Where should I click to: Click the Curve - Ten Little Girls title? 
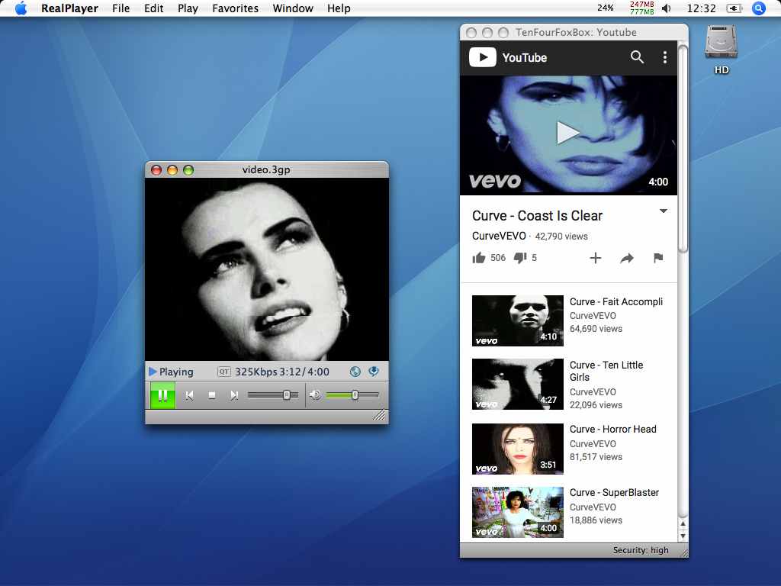606,372
